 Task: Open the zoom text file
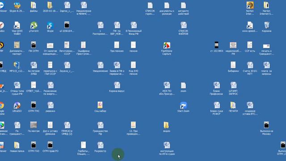183,85
